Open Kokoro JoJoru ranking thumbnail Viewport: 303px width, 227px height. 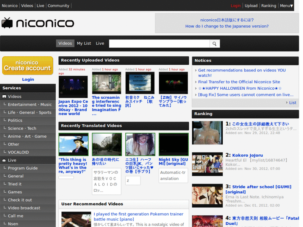[x=207, y=164]
